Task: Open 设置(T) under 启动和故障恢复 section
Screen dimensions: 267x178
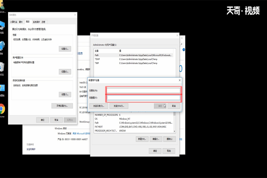Action: (x=65, y=94)
